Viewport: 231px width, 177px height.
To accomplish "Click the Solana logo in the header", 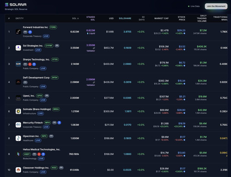I will pyautogui.click(x=16, y=5).
